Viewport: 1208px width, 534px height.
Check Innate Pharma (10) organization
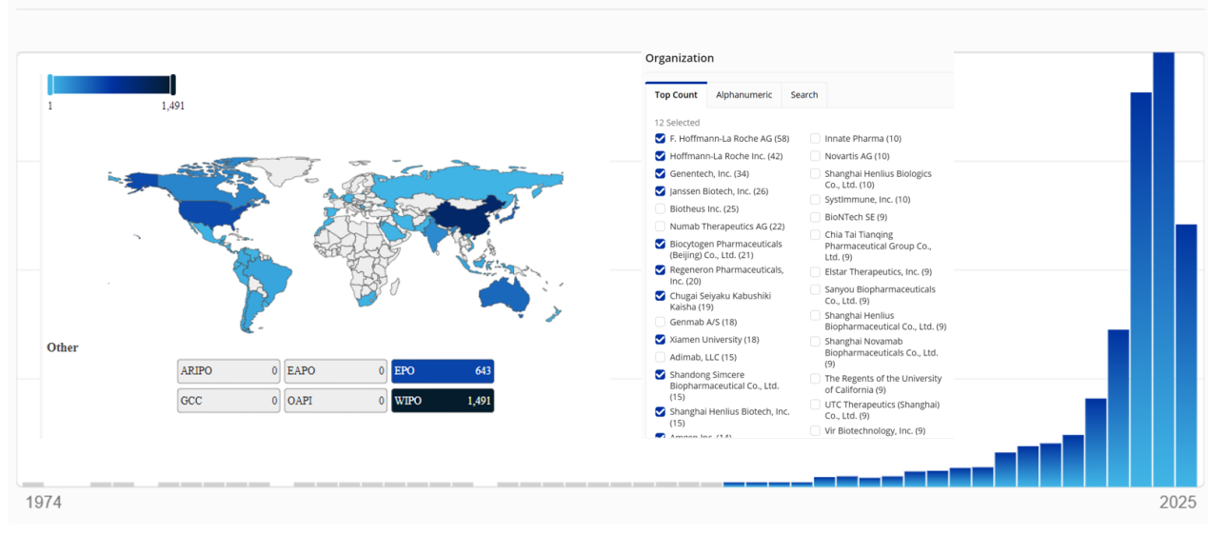point(816,139)
